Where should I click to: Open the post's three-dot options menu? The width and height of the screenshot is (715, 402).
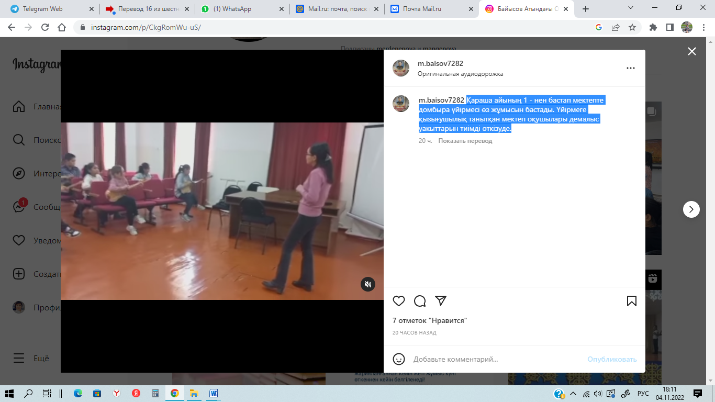(631, 68)
